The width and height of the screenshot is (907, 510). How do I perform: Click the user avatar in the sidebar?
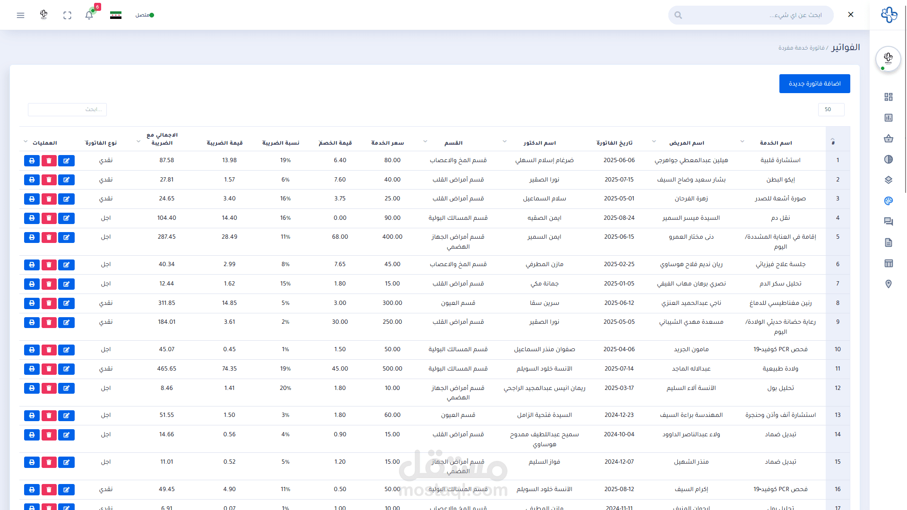coord(888,59)
